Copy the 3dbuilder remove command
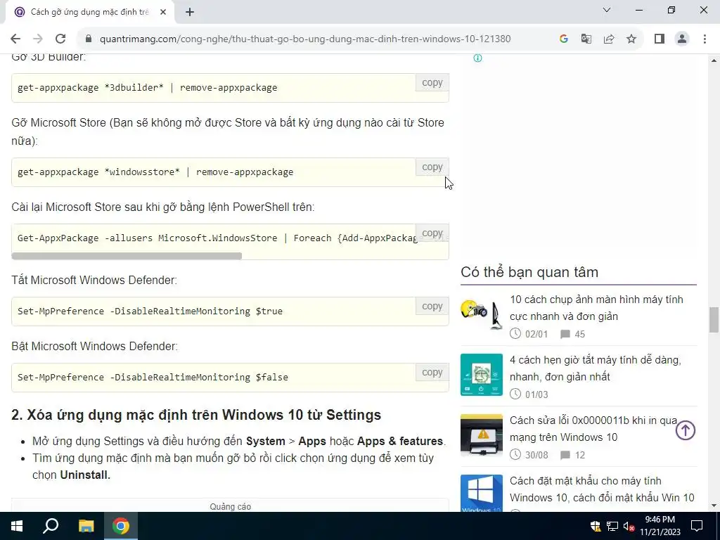720x540 pixels. [x=432, y=83]
